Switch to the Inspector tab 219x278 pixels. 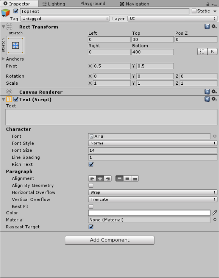19,4
